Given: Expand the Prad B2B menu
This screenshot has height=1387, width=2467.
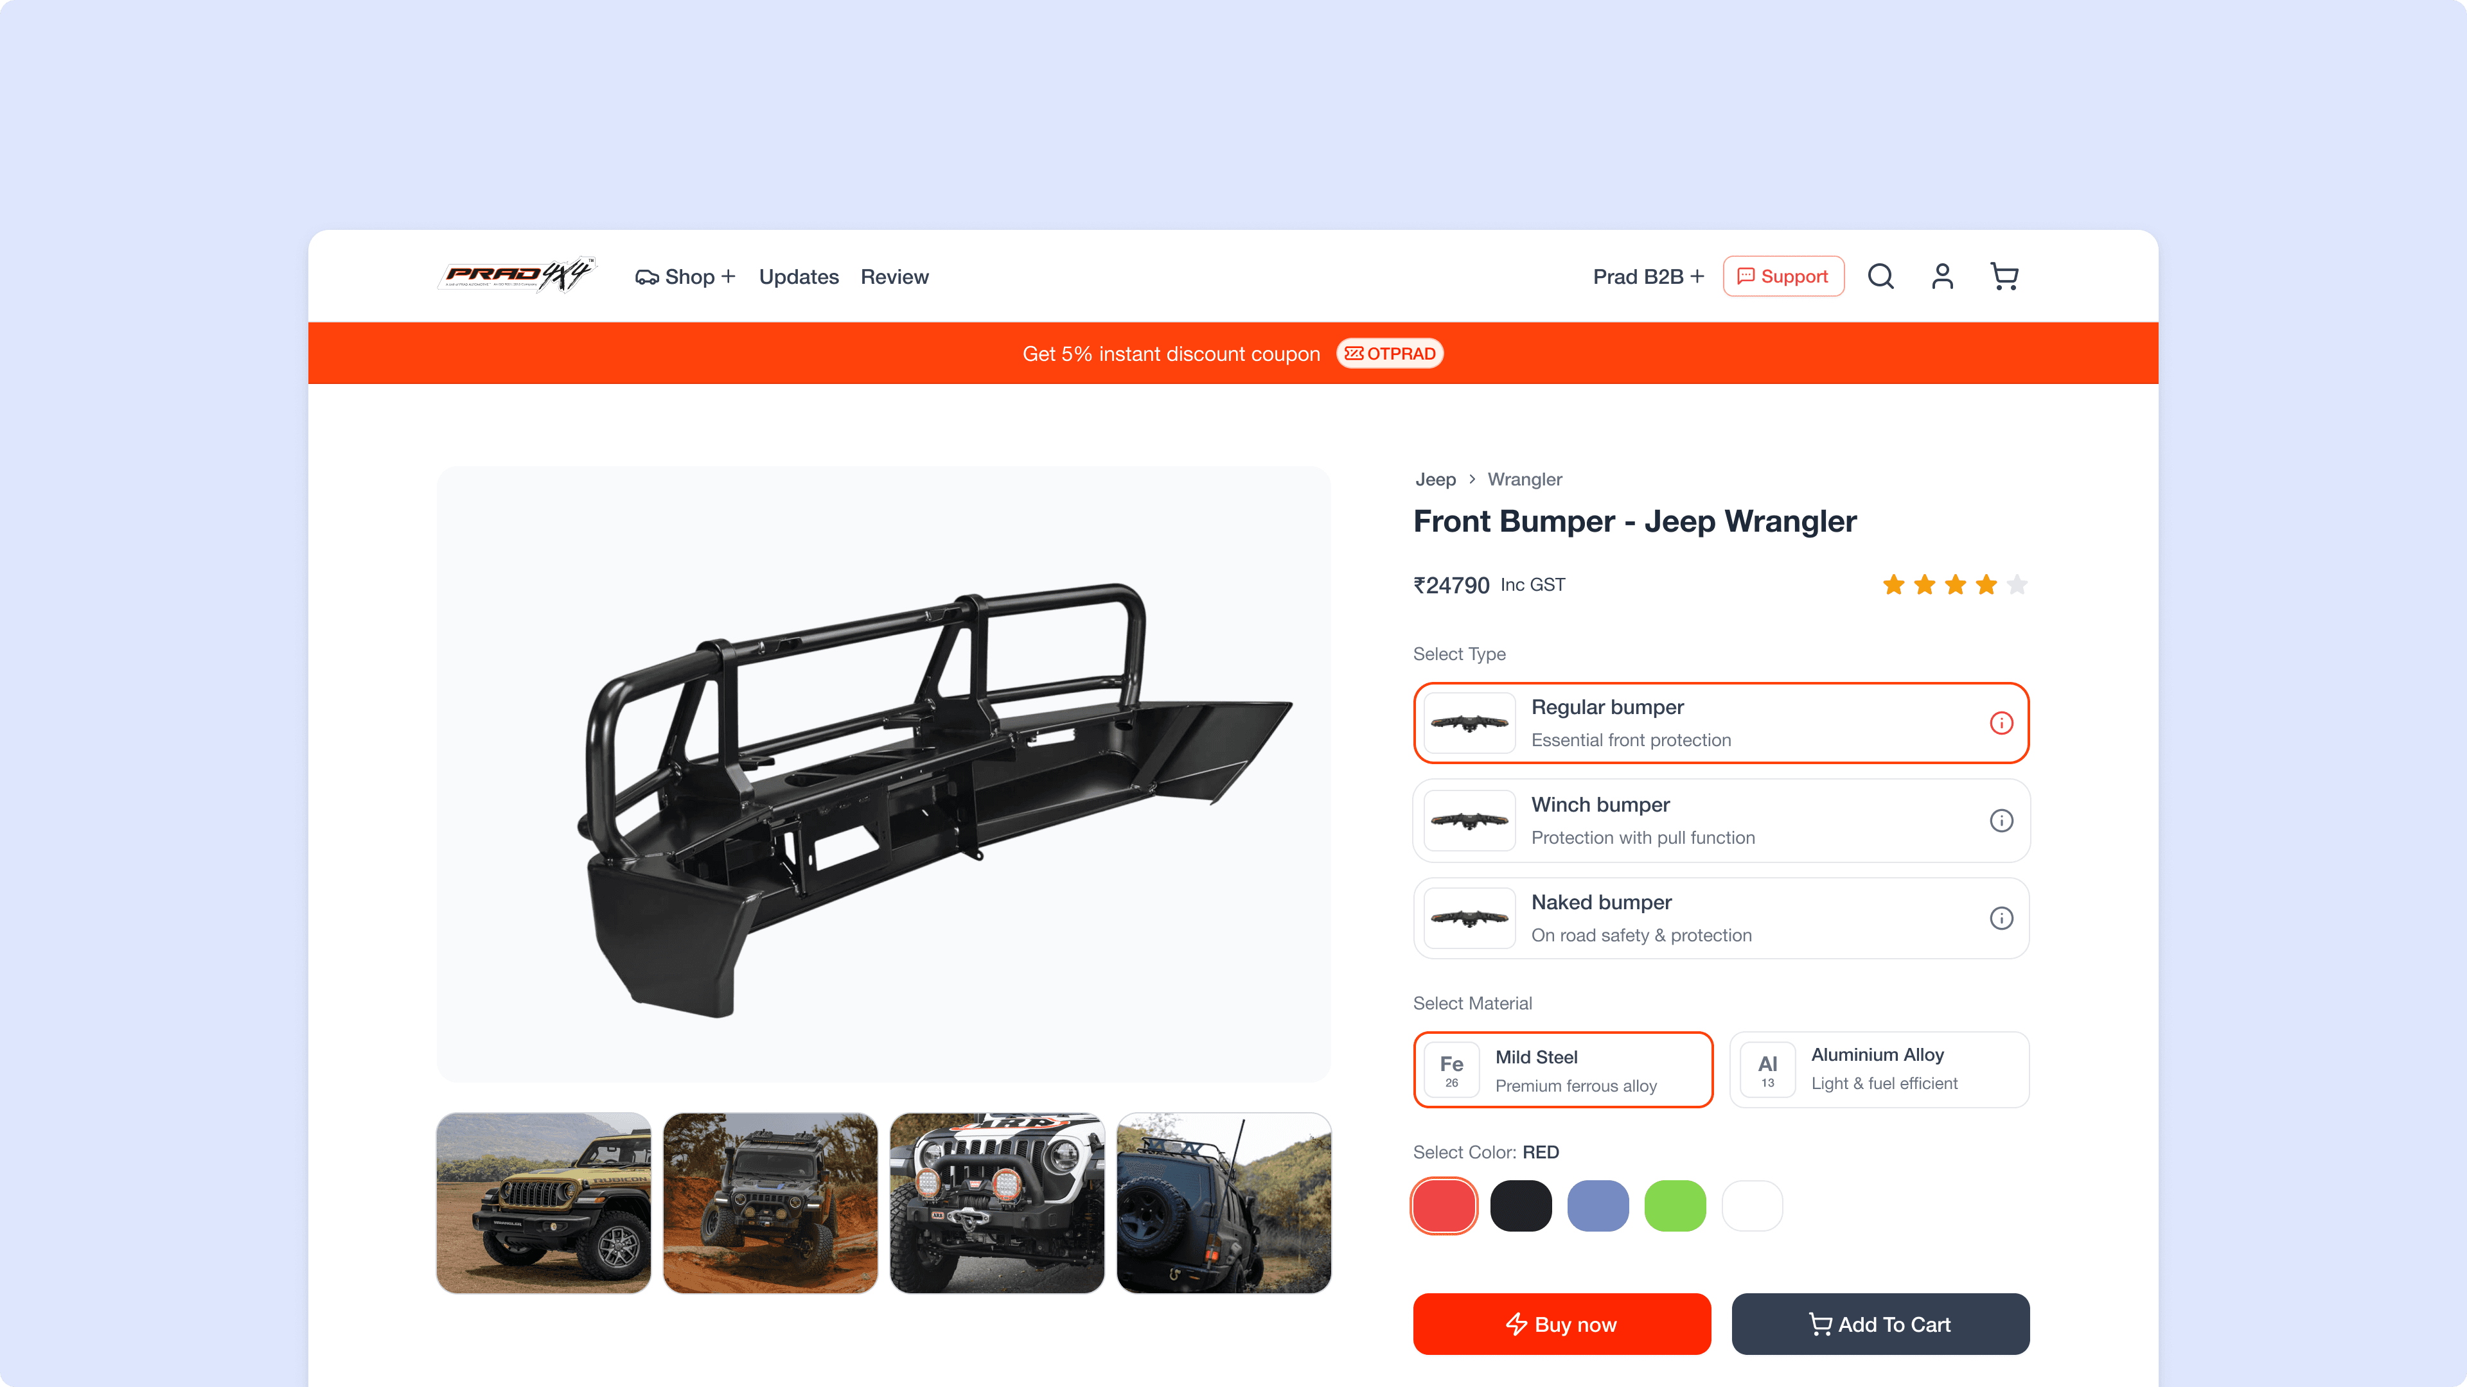Looking at the screenshot, I should 1648,277.
